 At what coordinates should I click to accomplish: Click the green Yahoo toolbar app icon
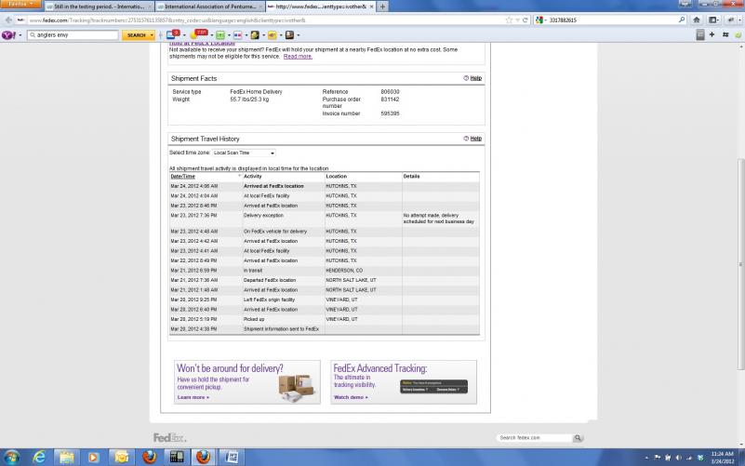point(220,35)
